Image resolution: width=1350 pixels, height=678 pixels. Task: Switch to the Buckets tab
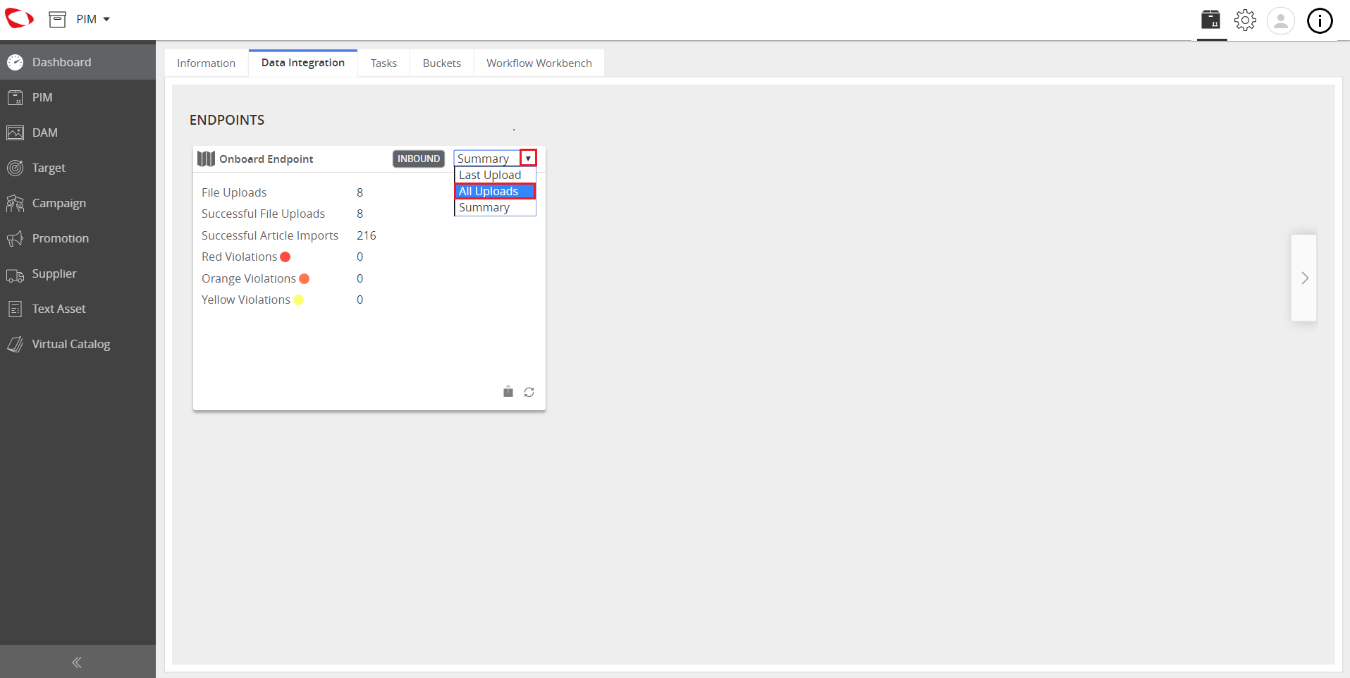click(x=441, y=63)
